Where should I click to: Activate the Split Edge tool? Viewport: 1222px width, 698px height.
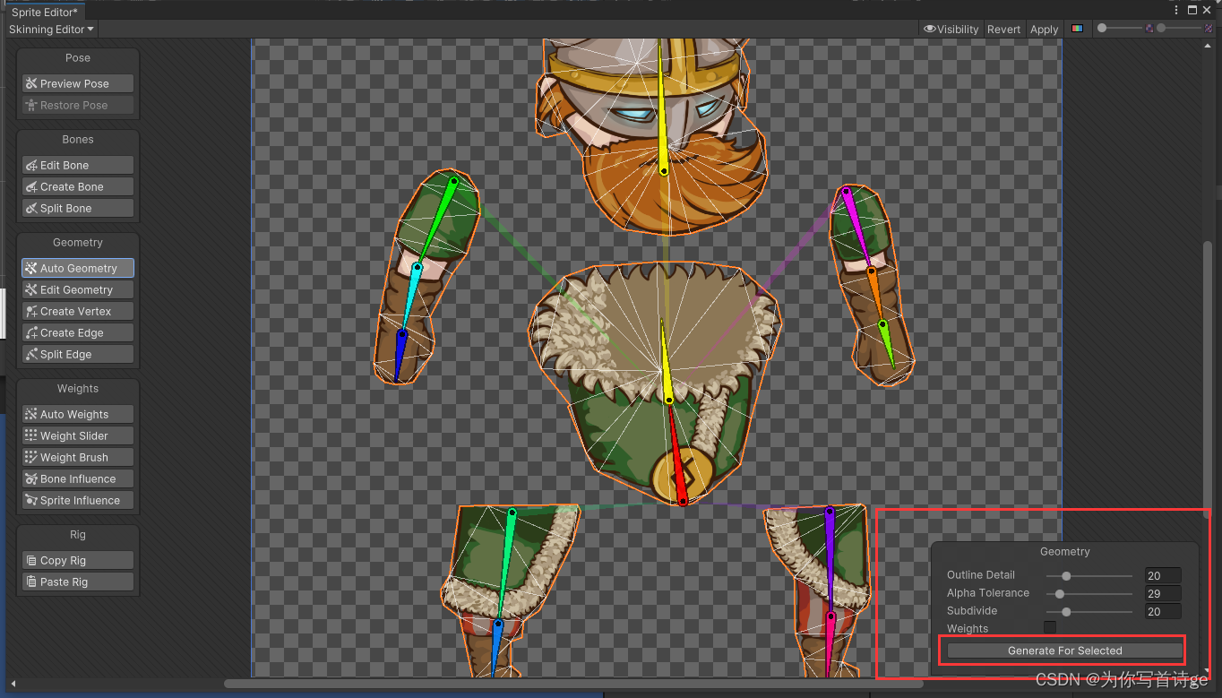pyautogui.click(x=78, y=354)
